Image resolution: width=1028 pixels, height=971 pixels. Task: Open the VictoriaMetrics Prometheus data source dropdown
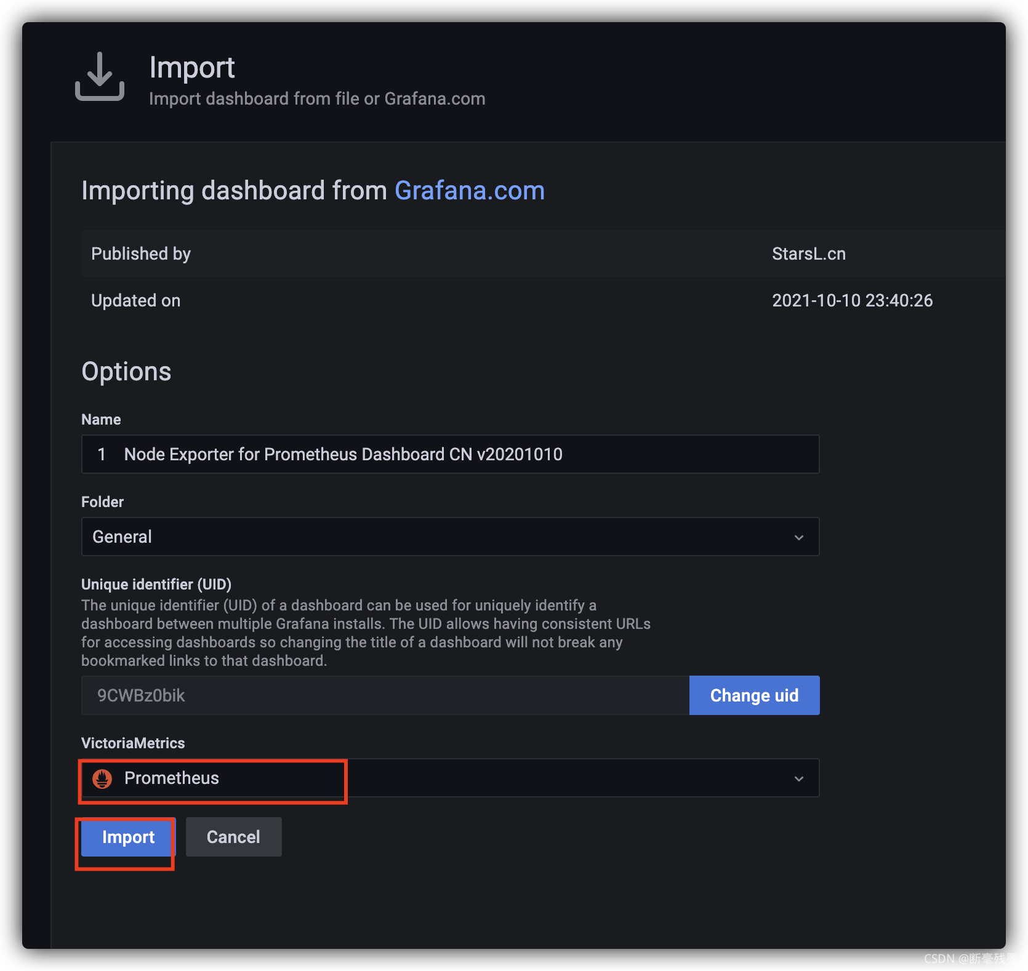450,778
